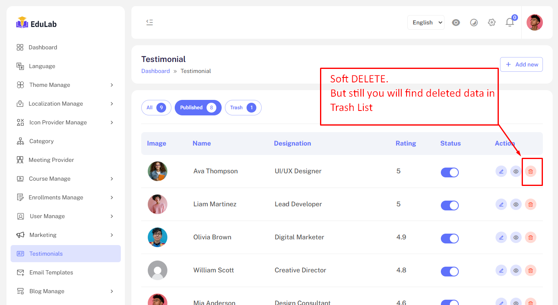Toggle Ava Thompson's status switch off

(x=449, y=172)
